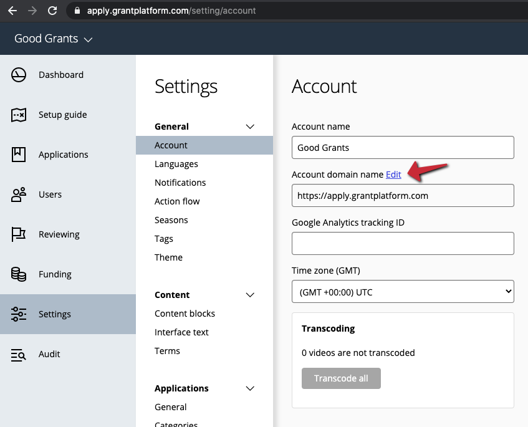Viewport: 528px width, 427px height.
Task: Click the browser forward arrow
Action: click(32, 11)
